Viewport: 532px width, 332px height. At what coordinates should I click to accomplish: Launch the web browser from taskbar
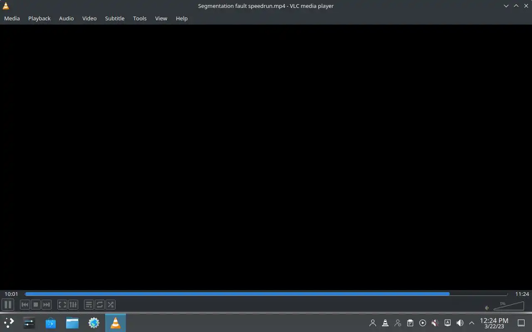(x=94, y=323)
